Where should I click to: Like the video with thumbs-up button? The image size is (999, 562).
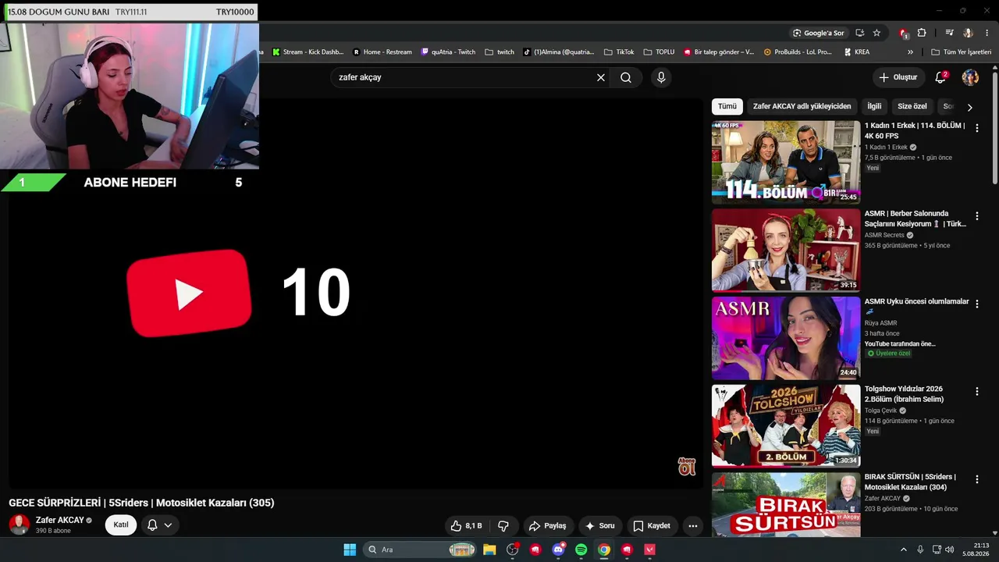click(x=467, y=526)
